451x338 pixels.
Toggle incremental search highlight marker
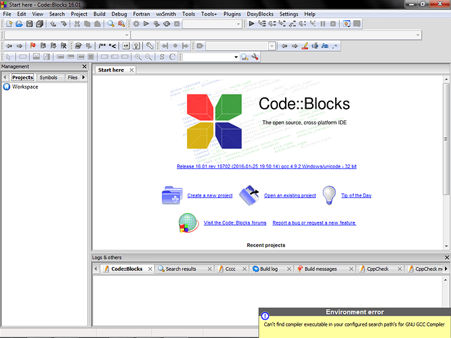pos(305,46)
